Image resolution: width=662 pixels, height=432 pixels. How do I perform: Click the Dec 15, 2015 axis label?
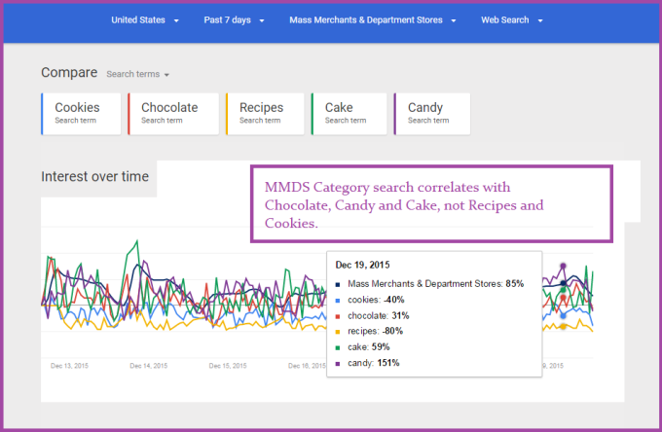[x=227, y=366]
